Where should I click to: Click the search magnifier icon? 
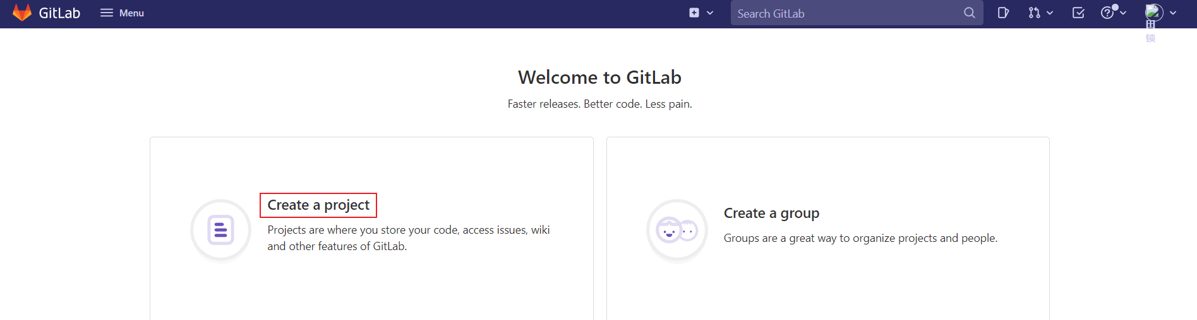(969, 13)
